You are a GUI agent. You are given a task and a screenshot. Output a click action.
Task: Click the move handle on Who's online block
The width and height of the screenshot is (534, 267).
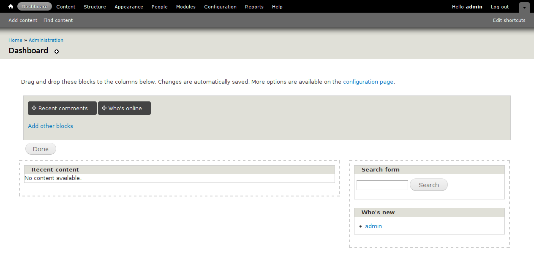pyautogui.click(x=104, y=108)
